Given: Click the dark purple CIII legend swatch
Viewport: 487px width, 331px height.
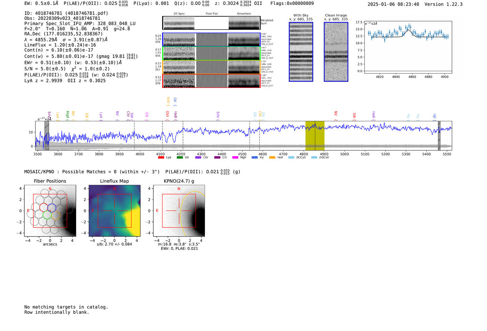Looking at the screenshot, I should click(x=217, y=157).
